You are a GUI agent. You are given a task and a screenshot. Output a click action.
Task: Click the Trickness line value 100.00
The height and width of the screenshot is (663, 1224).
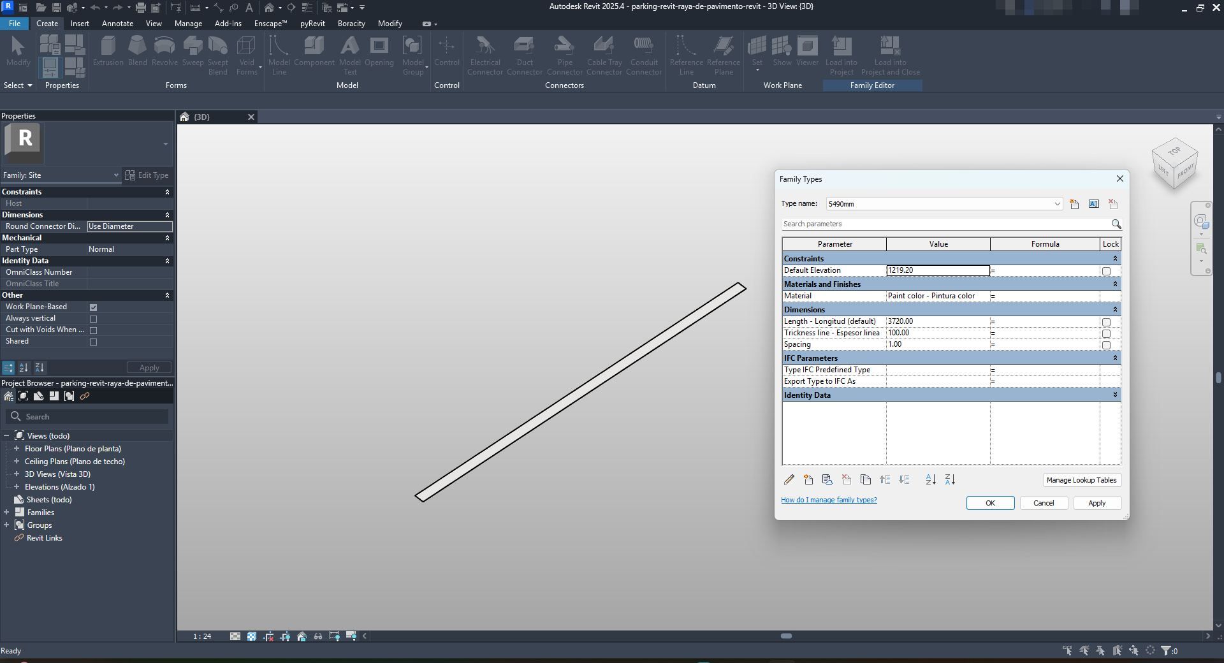click(x=938, y=333)
